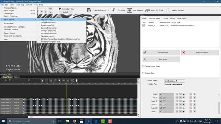
Task: Click the NO KEY field for Pos2X
Action: click(166, 94)
